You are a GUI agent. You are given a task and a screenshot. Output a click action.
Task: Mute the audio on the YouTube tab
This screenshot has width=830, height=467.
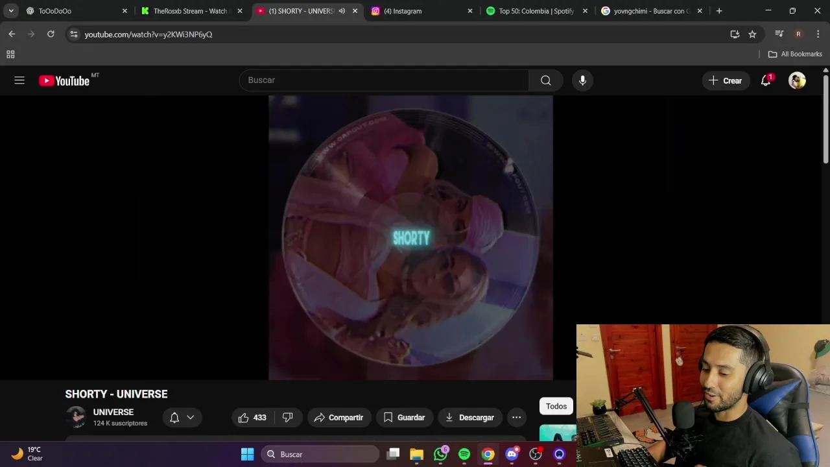coord(342,11)
